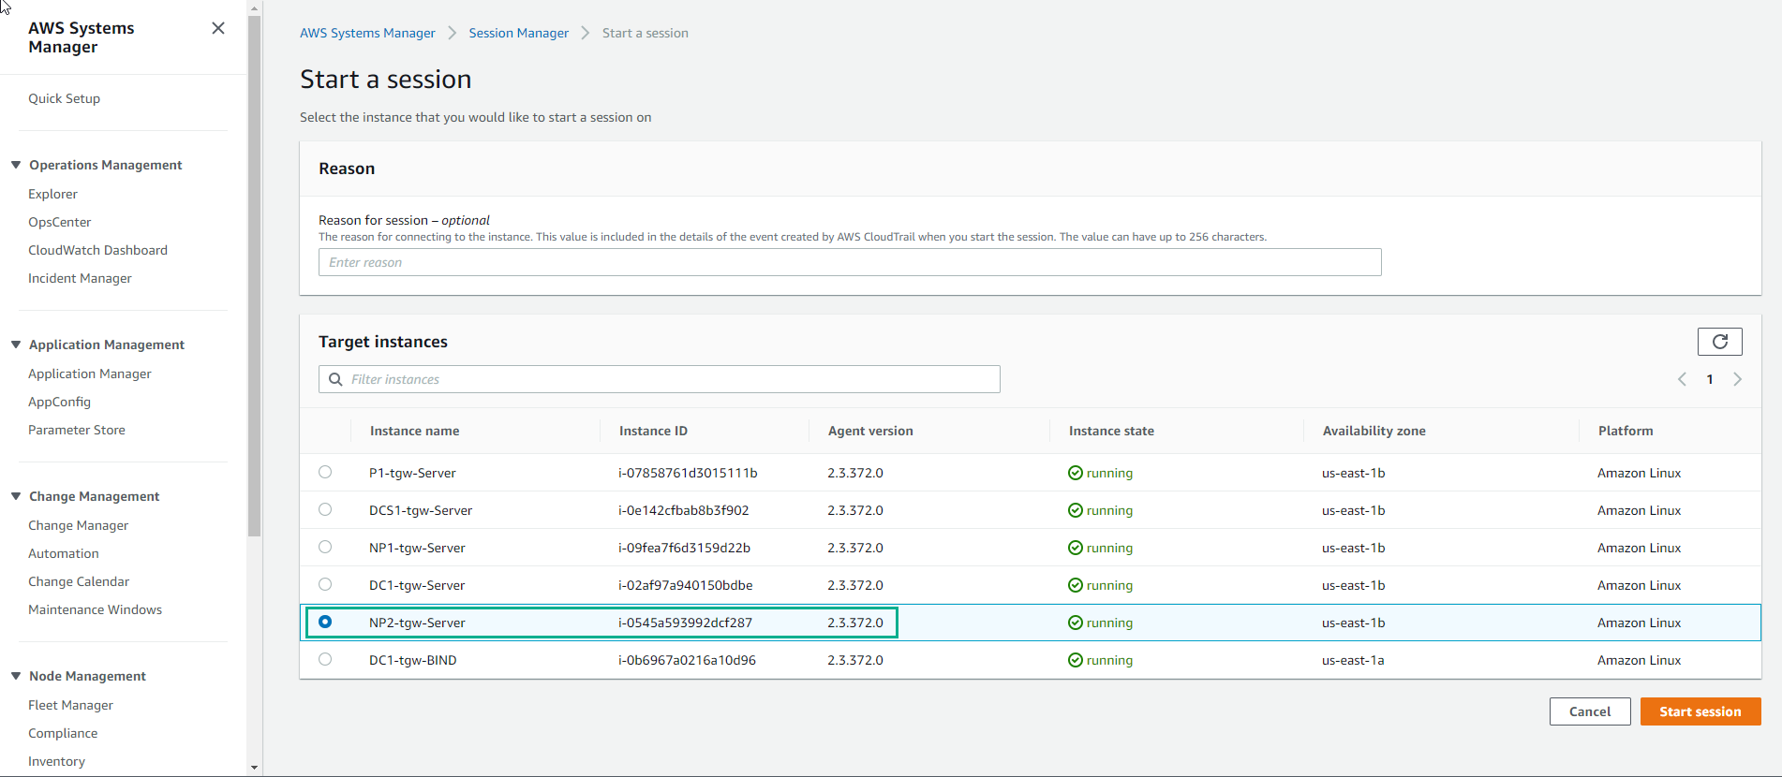1782x777 pixels.
Task: Open AppConfig in sidebar
Action: (x=59, y=402)
